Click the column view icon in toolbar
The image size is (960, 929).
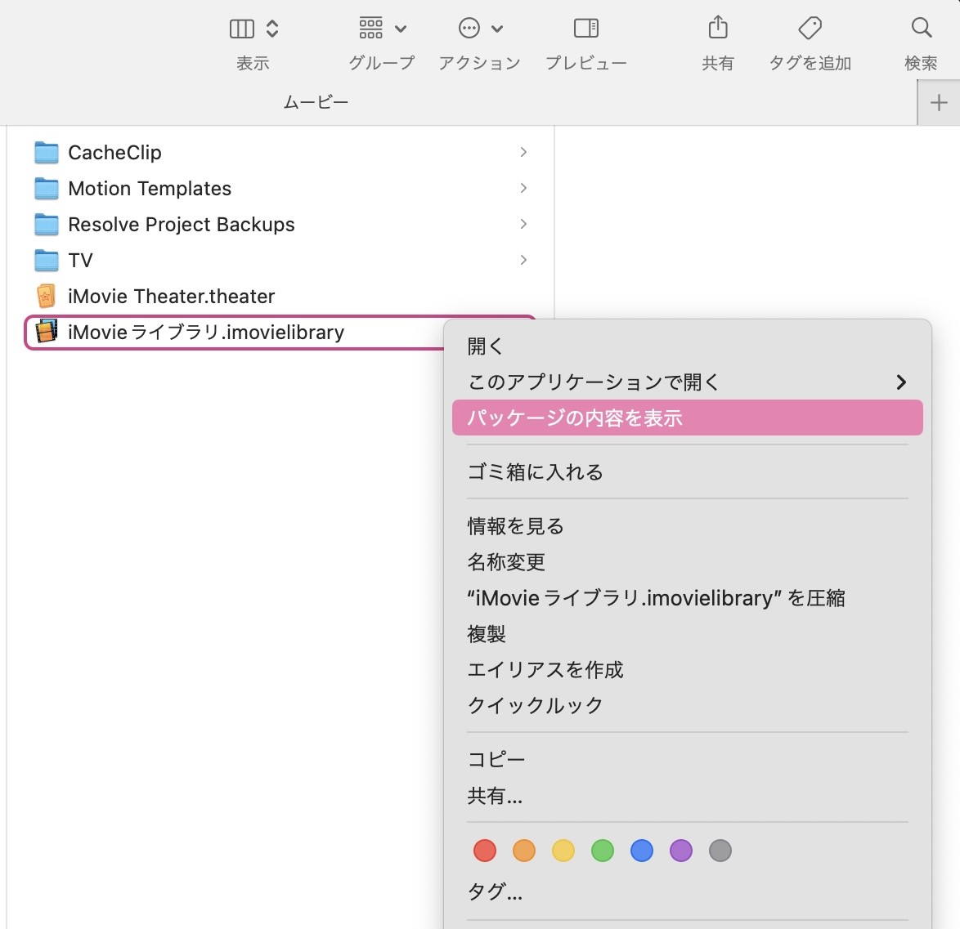click(x=242, y=29)
